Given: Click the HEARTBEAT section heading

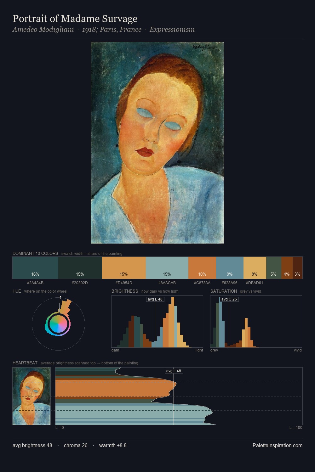Looking at the screenshot, I should pos(25,363).
